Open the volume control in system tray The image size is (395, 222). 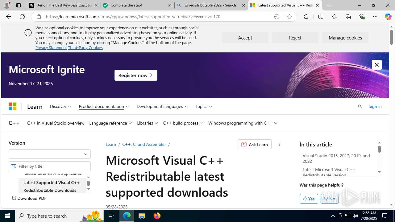pyautogui.click(x=355, y=216)
